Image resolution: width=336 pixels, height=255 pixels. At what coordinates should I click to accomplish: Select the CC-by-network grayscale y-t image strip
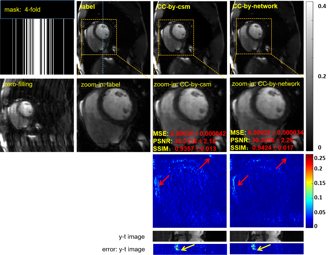pyautogui.click(x=267, y=236)
